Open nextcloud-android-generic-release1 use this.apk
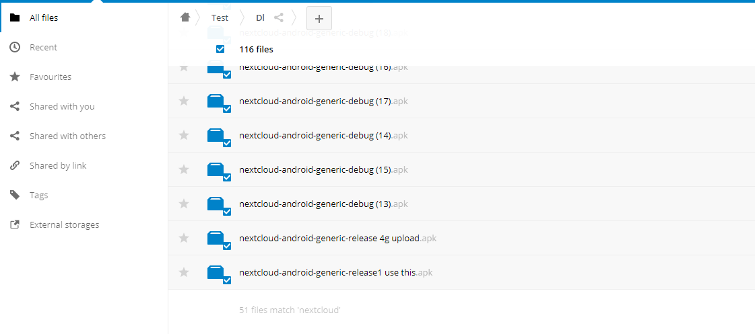Screen dimensions: 755x334 coord(335,273)
